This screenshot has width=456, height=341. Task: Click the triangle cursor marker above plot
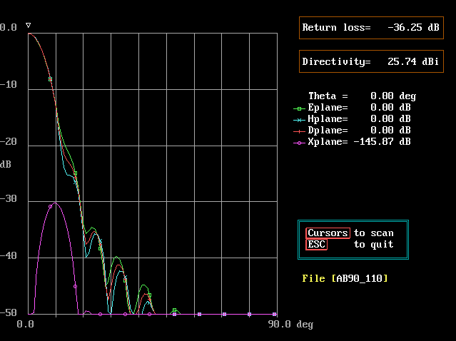[x=29, y=26]
